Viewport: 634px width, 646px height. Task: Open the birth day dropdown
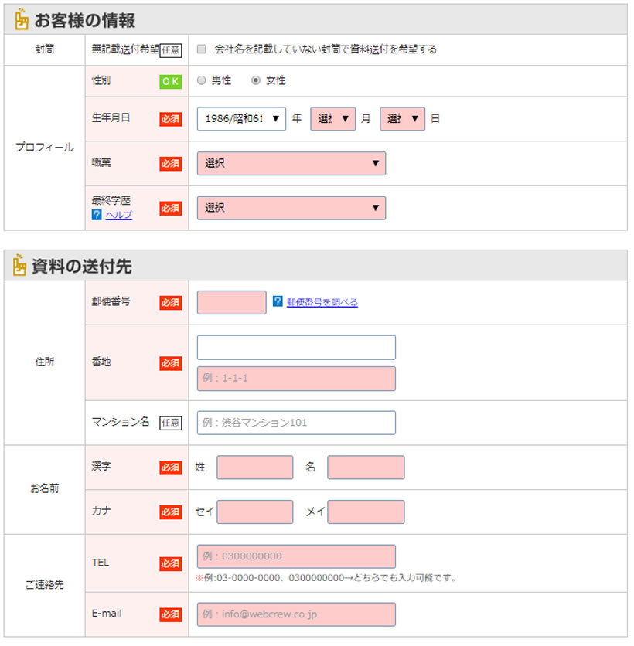point(402,119)
